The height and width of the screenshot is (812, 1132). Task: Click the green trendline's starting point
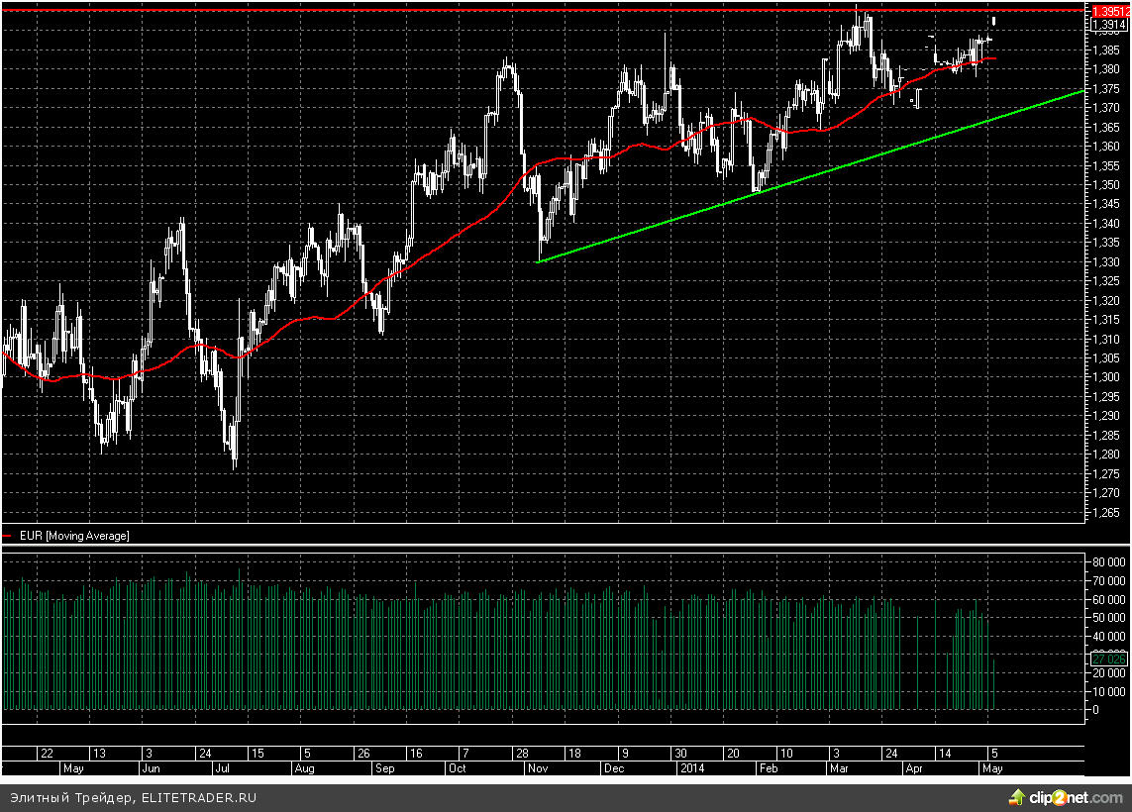pos(538,261)
